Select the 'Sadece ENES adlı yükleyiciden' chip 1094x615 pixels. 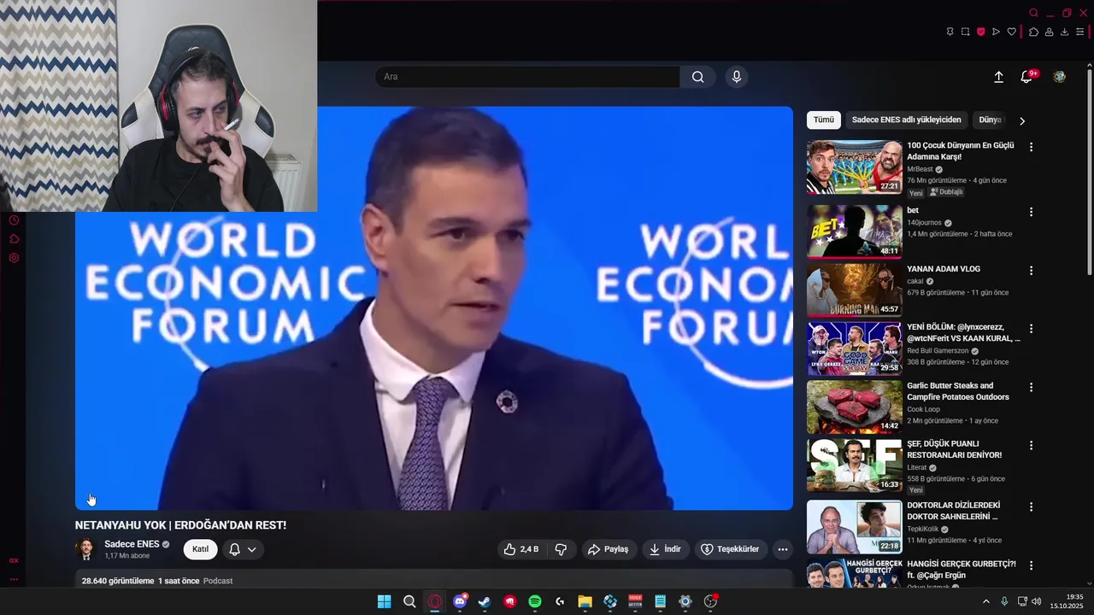(x=906, y=120)
